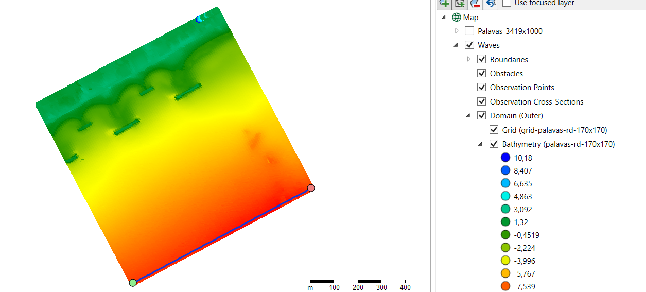Image resolution: width=646 pixels, height=292 pixels.
Task: Collapse the Bathymetry legend
Action: [481, 144]
